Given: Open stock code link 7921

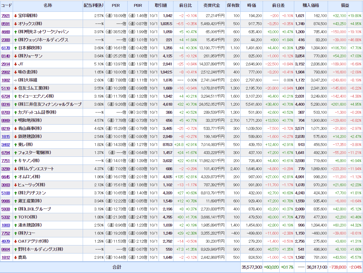Looking at the screenshot, I should 6,15.
